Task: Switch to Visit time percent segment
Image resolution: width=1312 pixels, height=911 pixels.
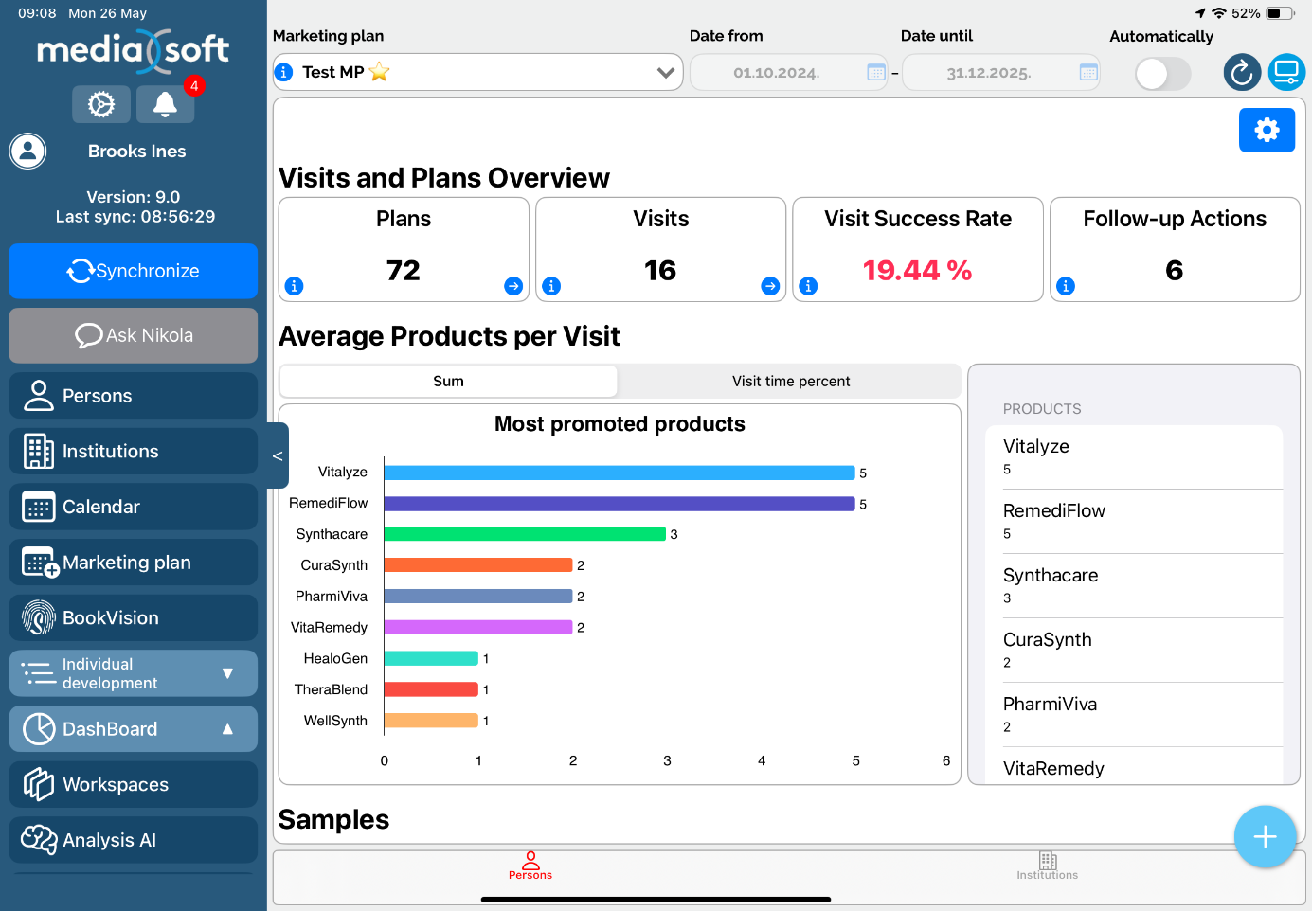Action: (x=790, y=382)
